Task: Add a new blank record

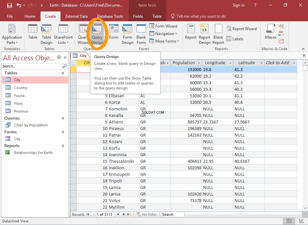Action: [x=129, y=215]
